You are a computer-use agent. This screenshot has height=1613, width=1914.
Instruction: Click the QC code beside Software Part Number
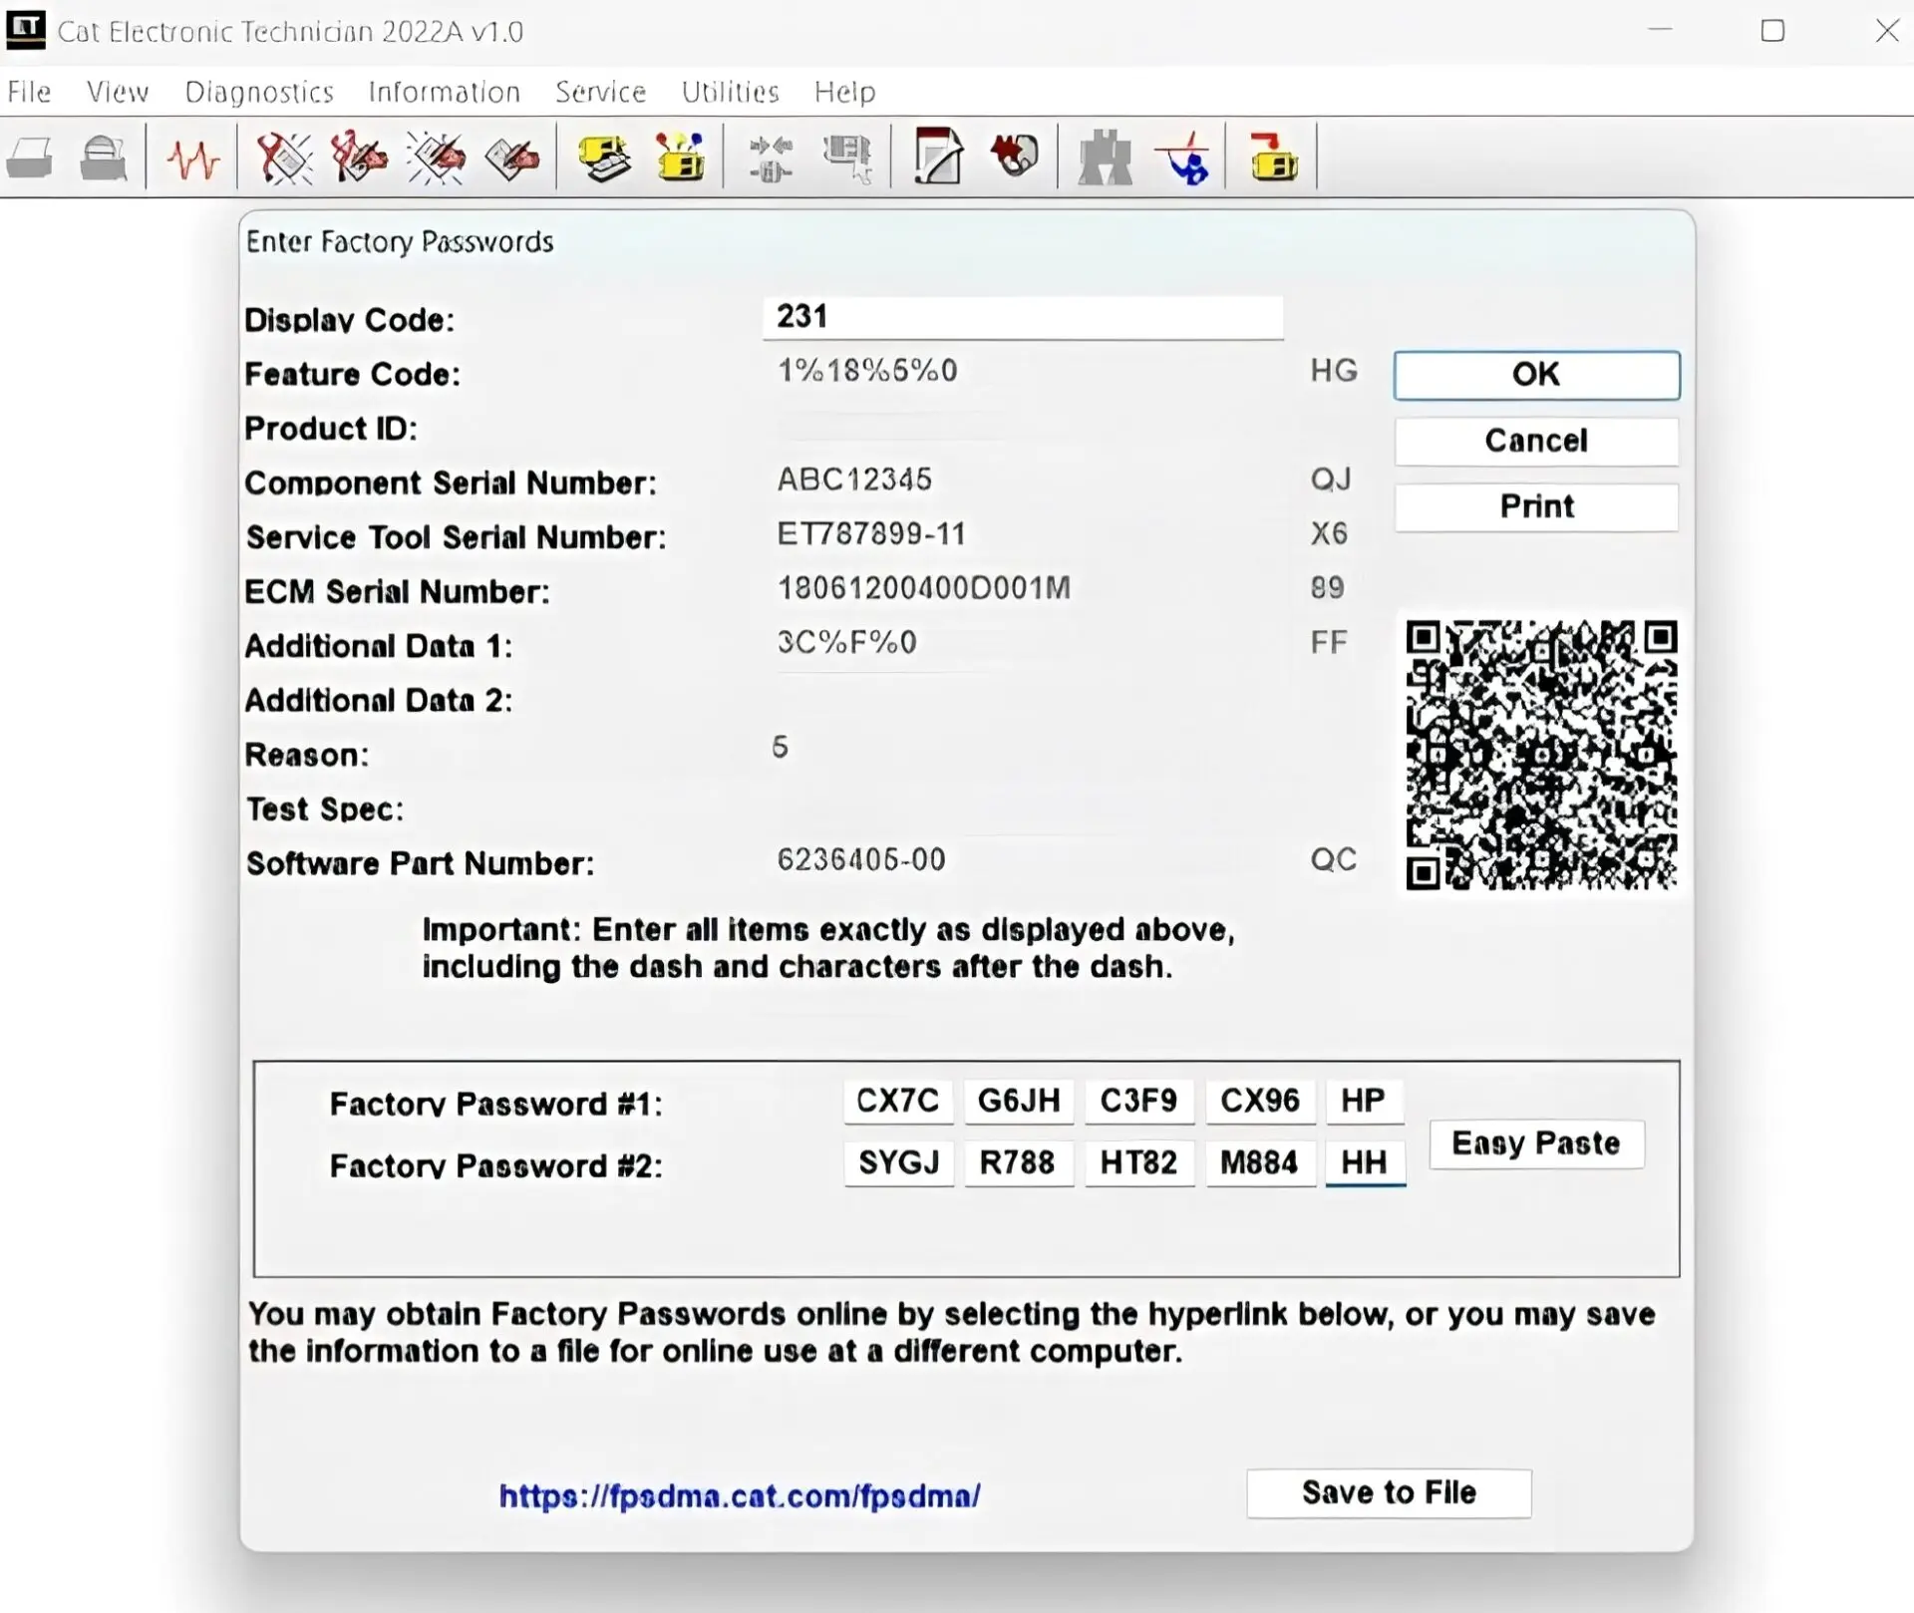(x=1334, y=859)
